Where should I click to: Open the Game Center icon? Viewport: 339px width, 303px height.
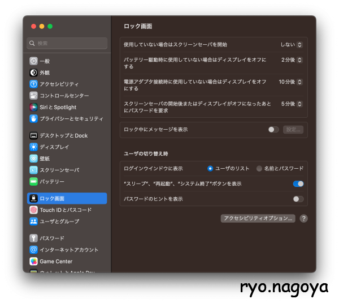point(34,261)
